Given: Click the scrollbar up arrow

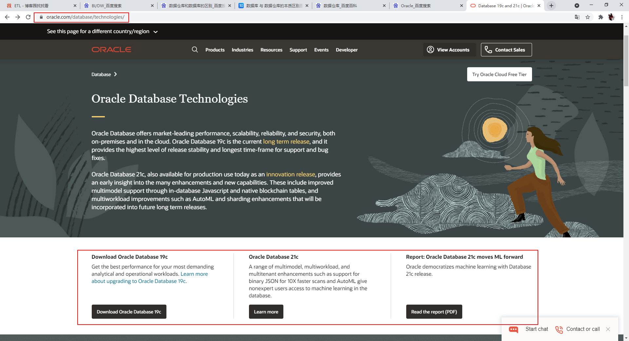Looking at the screenshot, I should click(x=626, y=26).
